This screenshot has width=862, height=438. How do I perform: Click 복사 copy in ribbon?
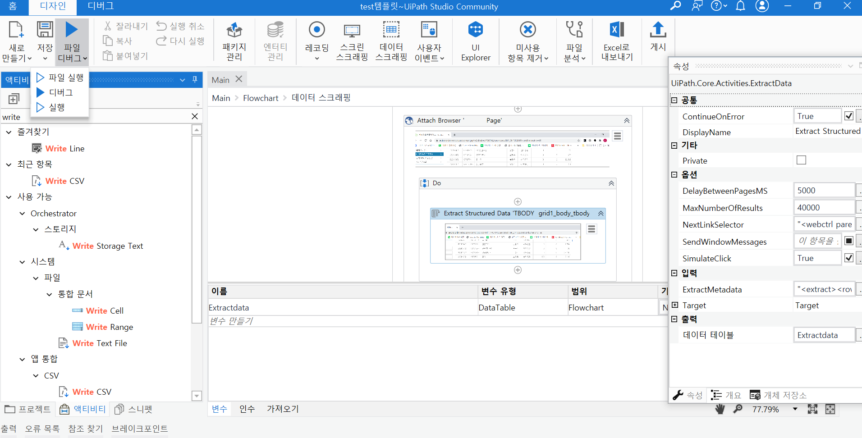pos(117,41)
